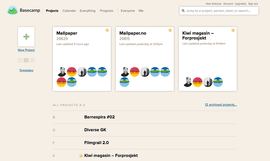
Task: Click the Basecamp mountain logo
Action: (12, 10)
